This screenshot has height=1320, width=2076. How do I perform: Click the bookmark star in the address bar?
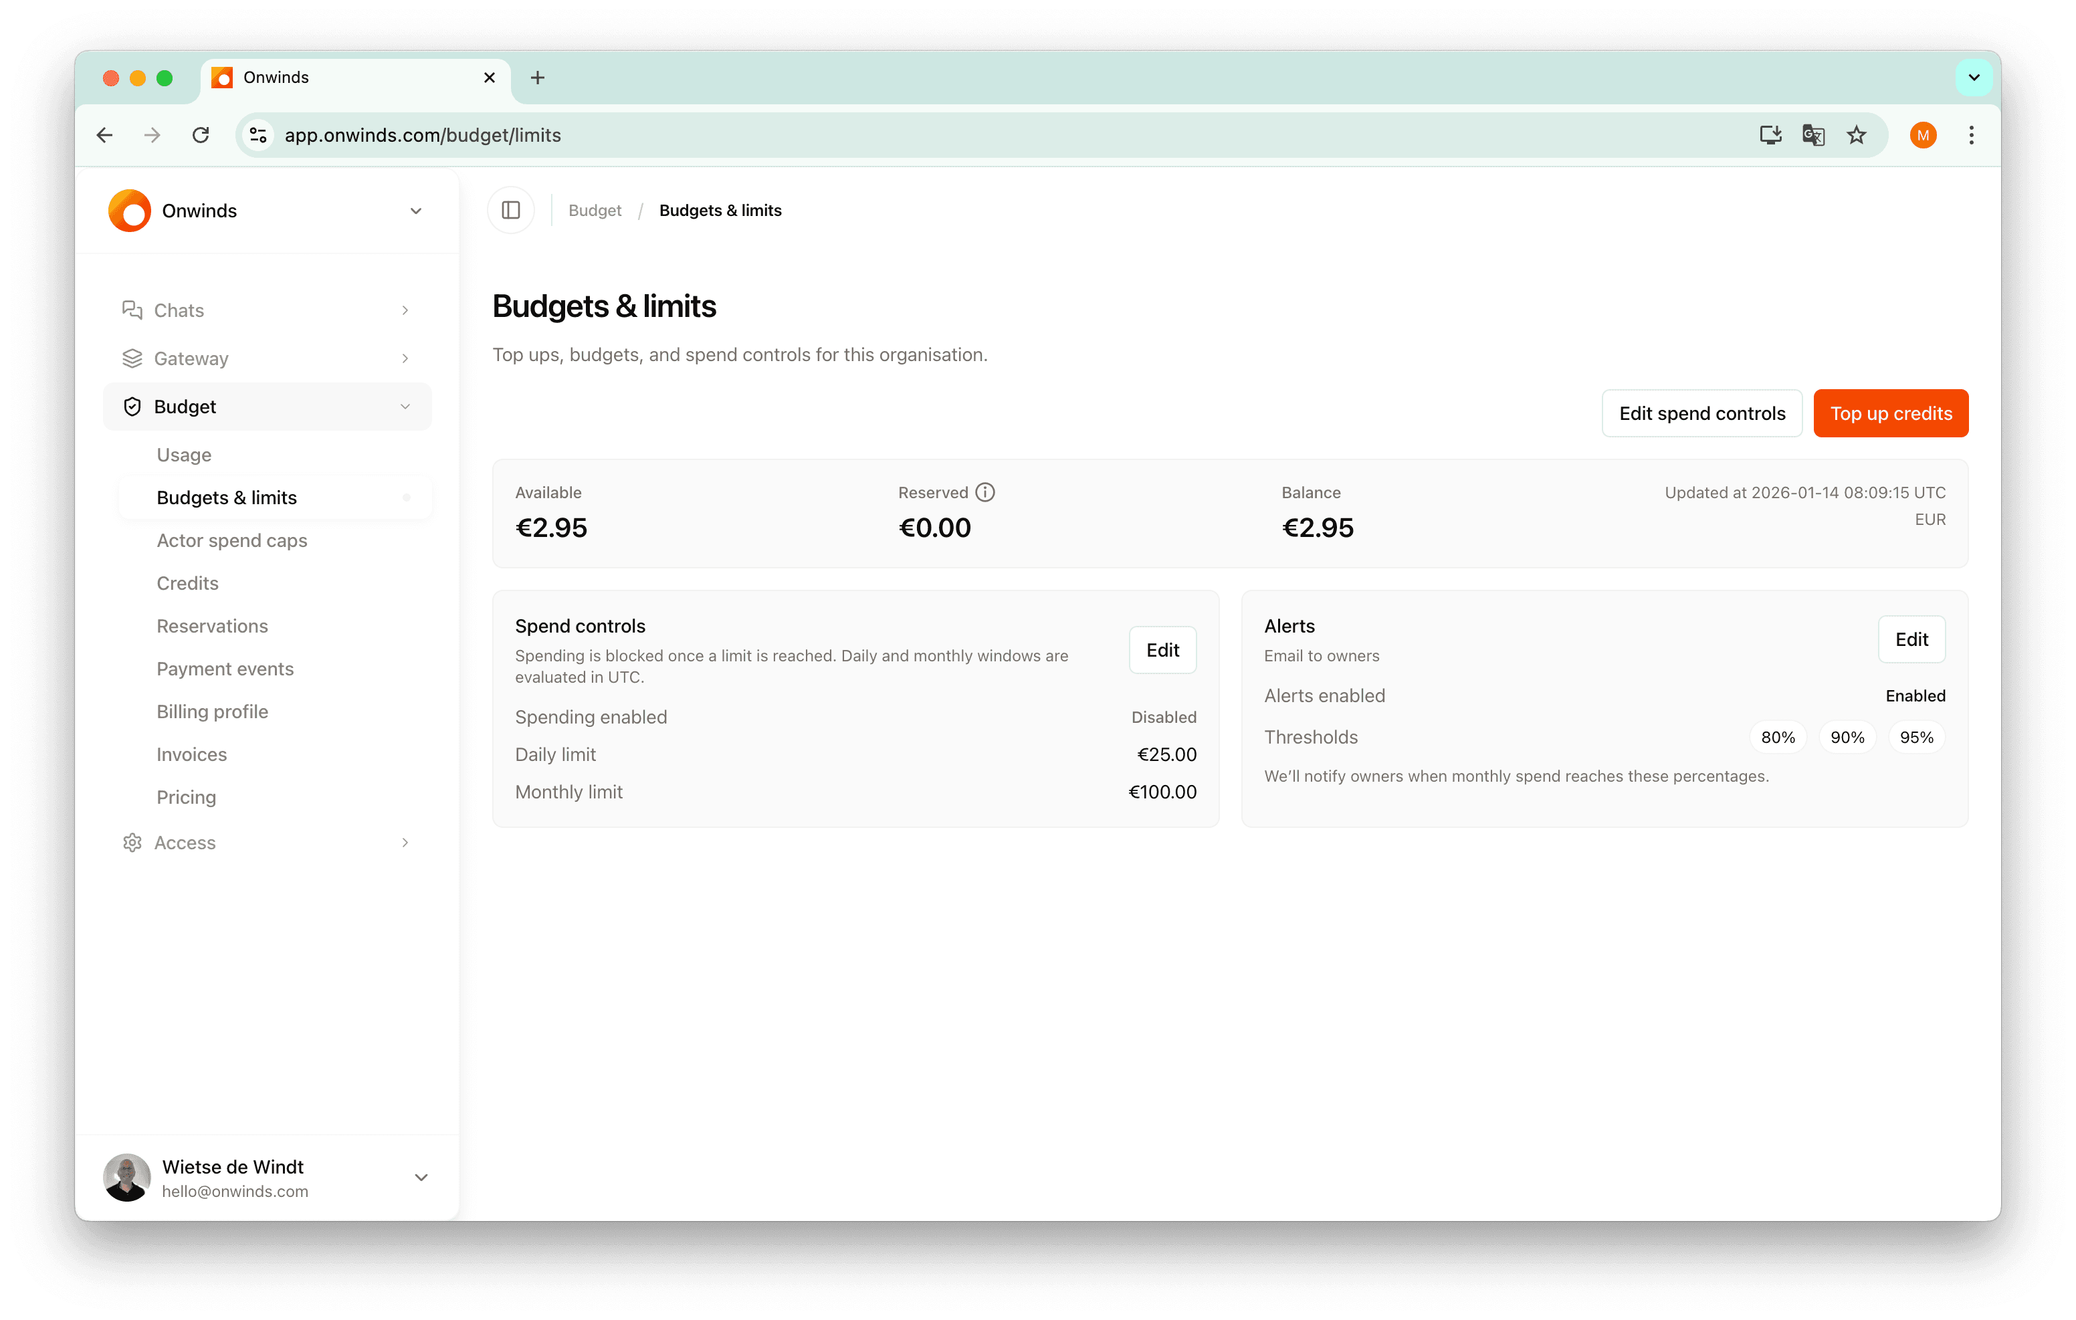[1856, 134]
